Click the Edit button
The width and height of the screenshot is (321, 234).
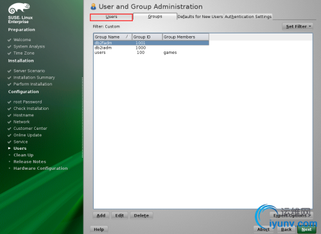119,215
